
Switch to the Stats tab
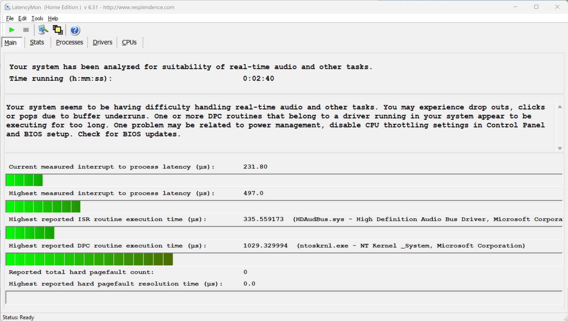click(37, 42)
